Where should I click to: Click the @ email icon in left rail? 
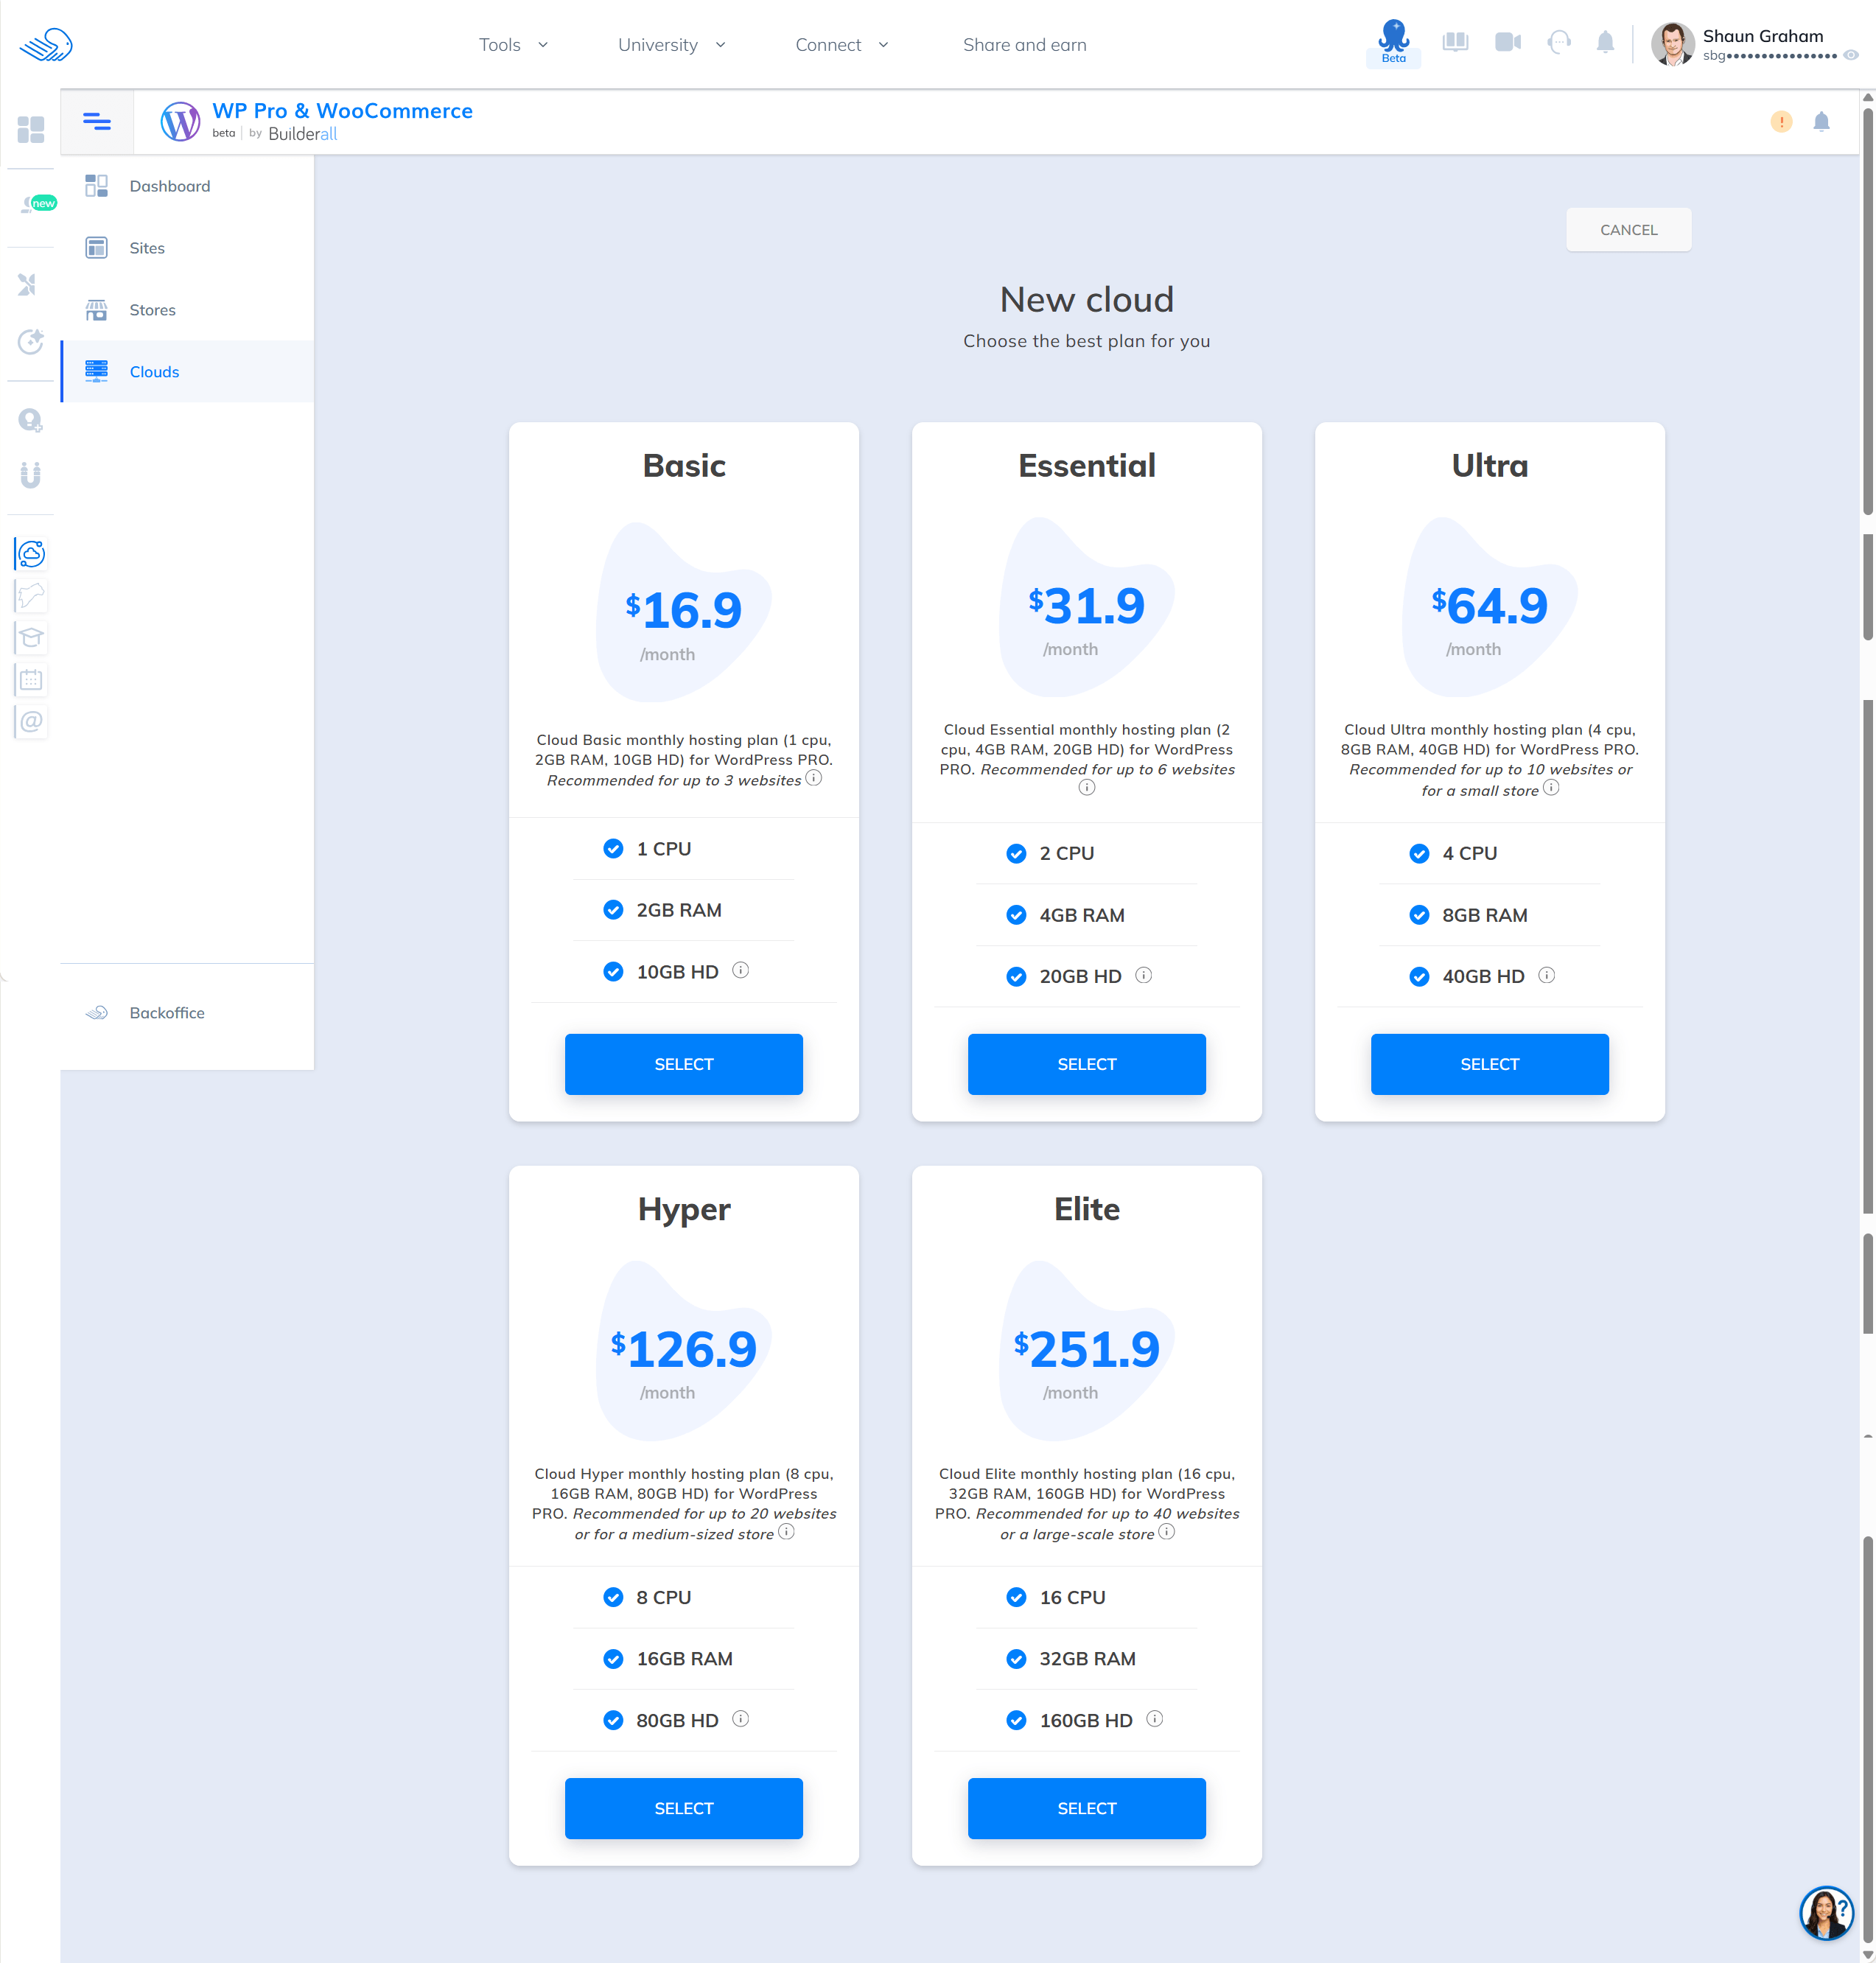(x=31, y=722)
